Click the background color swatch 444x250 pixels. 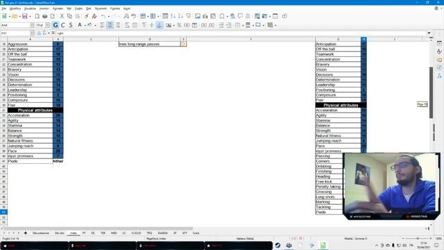(89, 25)
